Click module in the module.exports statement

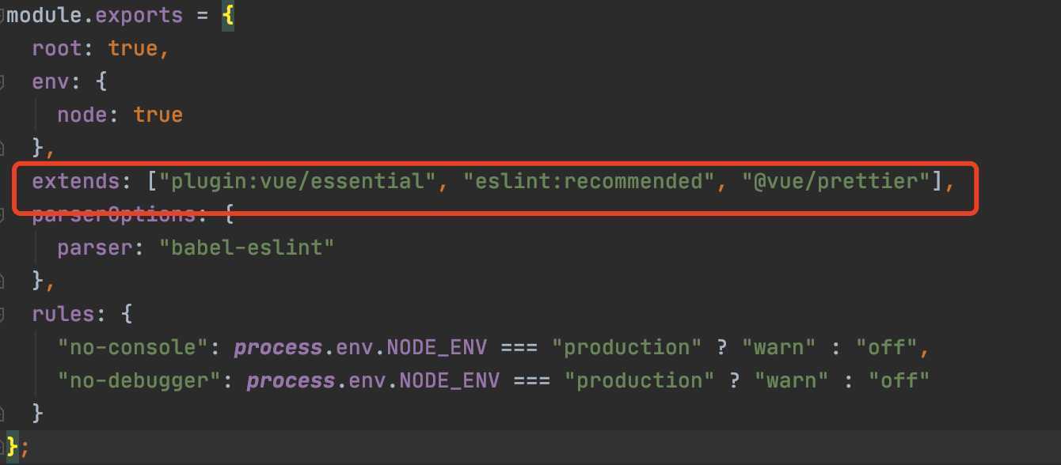44,15
